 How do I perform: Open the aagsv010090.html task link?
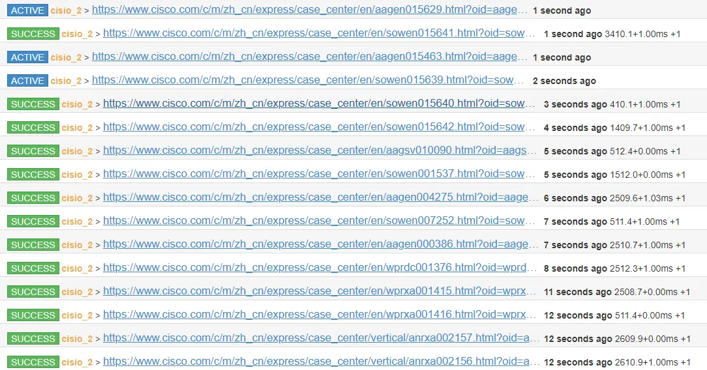pos(320,150)
